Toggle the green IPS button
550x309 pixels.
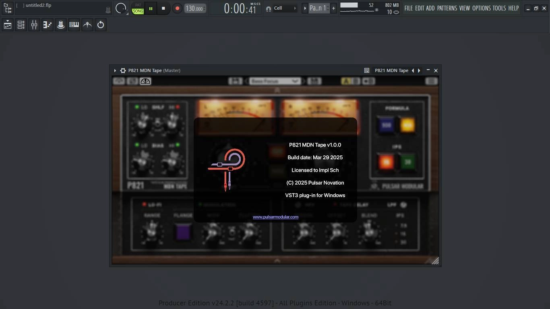tap(407, 162)
